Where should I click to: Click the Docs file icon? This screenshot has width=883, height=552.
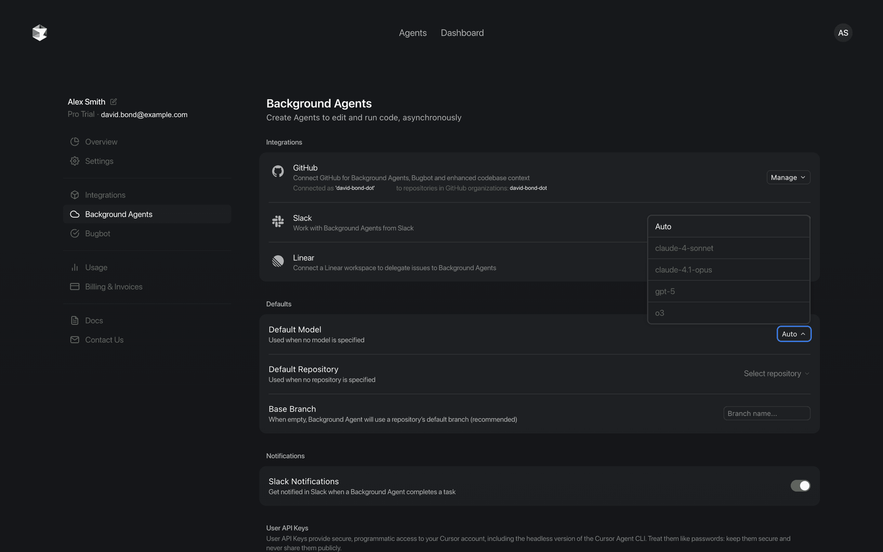point(75,321)
